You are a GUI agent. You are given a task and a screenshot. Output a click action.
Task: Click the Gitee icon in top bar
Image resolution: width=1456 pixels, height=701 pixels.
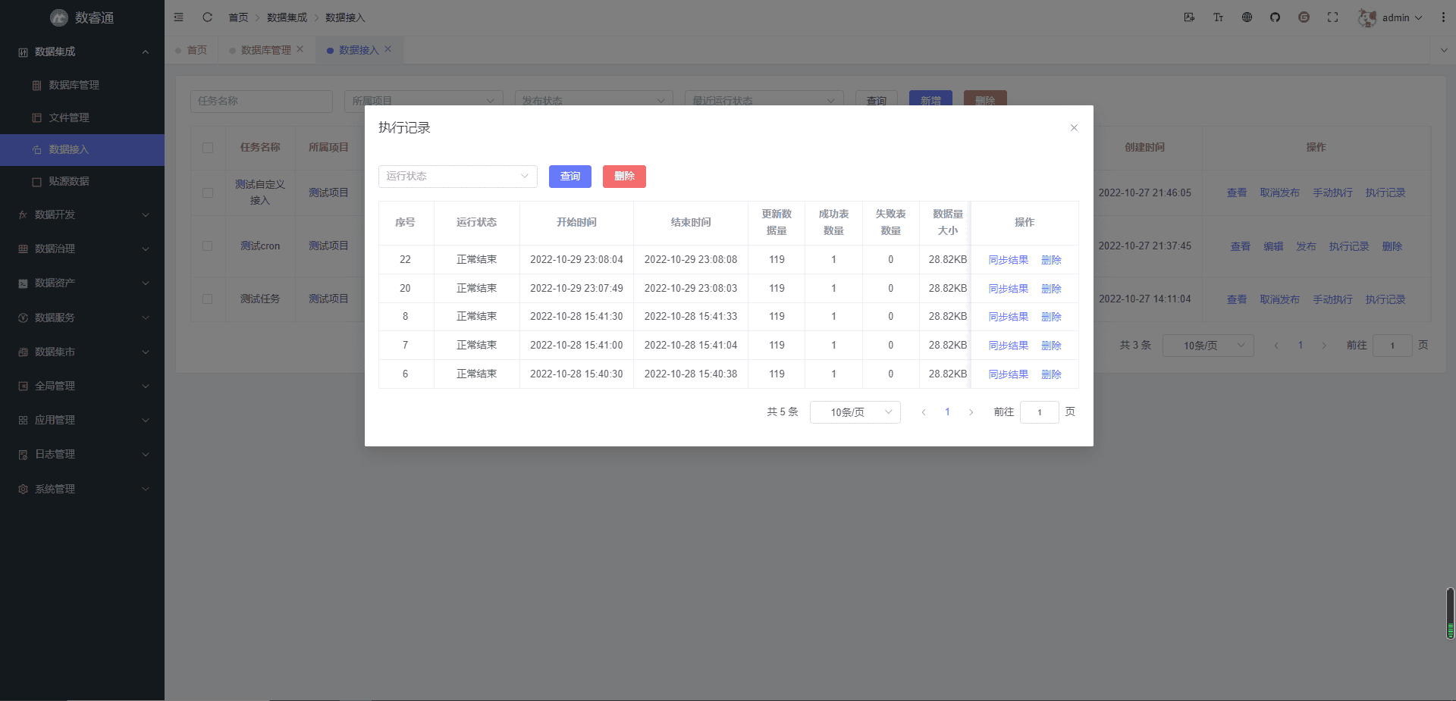[x=1304, y=17]
